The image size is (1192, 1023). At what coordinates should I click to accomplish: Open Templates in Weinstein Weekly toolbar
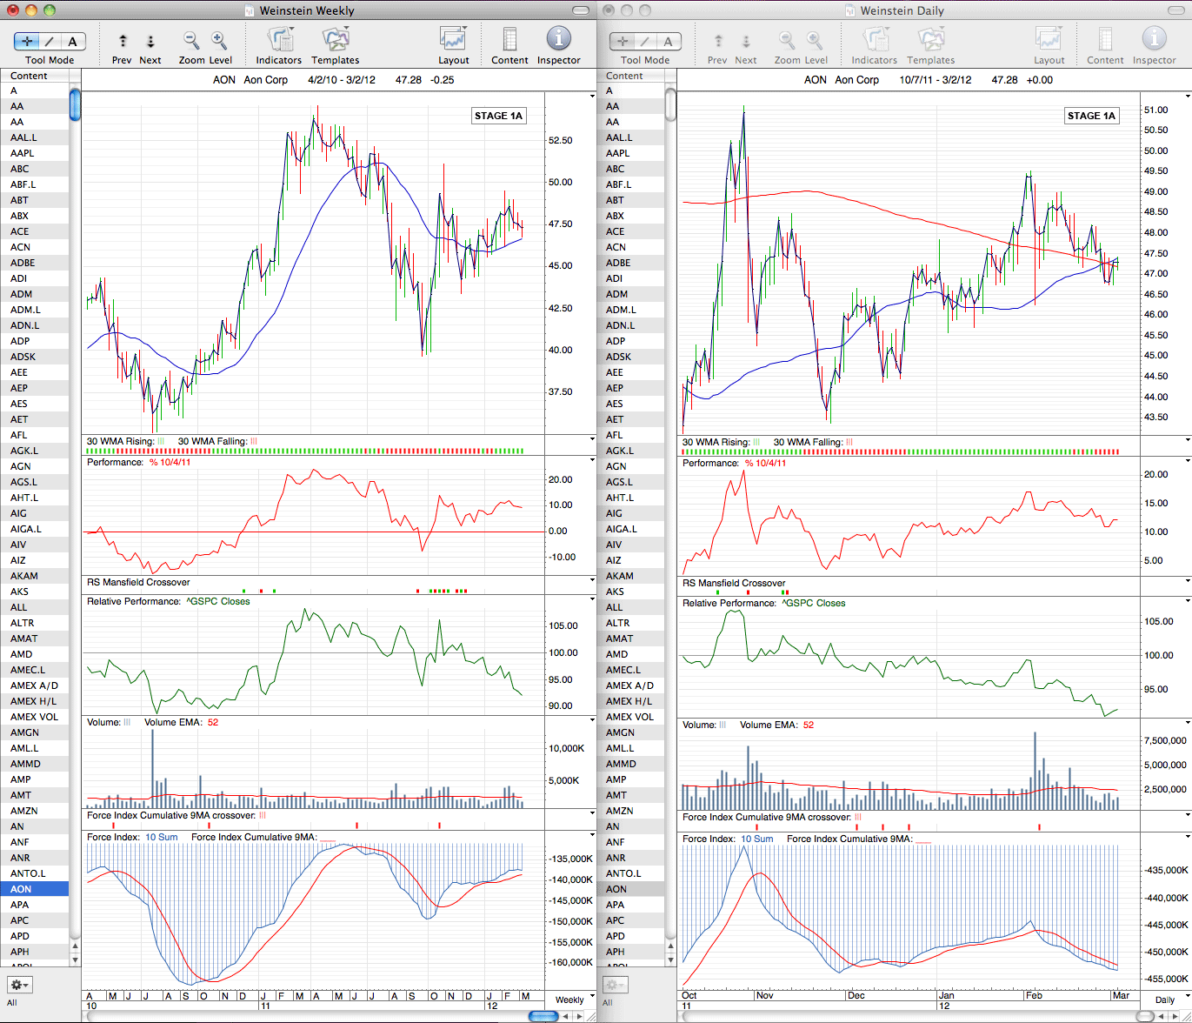point(335,39)
